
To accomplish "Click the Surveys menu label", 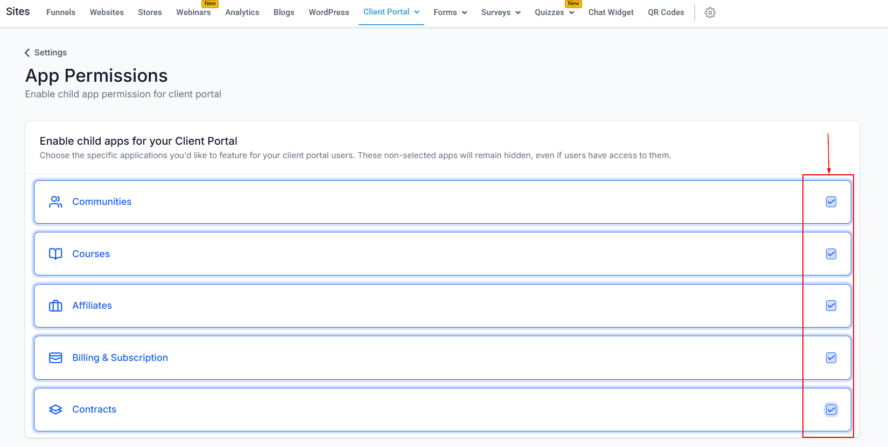I will pyautogui.click(x=496, y=12).
